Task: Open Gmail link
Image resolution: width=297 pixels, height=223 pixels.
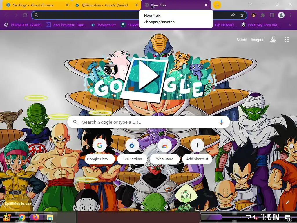Action: click(x=241, y=39)
